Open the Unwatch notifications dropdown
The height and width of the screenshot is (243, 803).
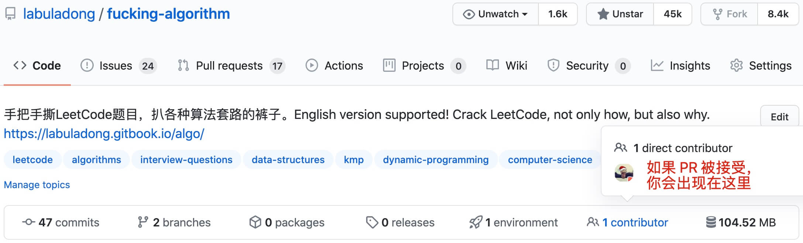(496, 14)
